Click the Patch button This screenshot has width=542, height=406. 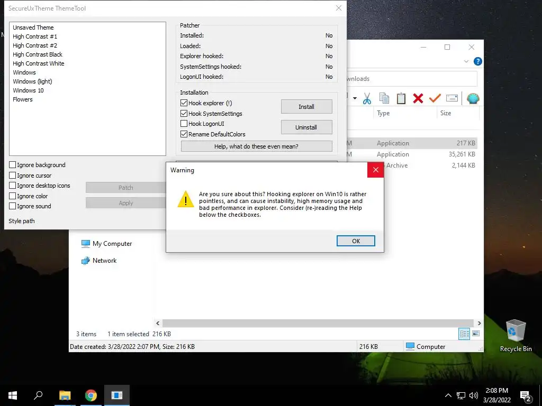coord(126,188)
